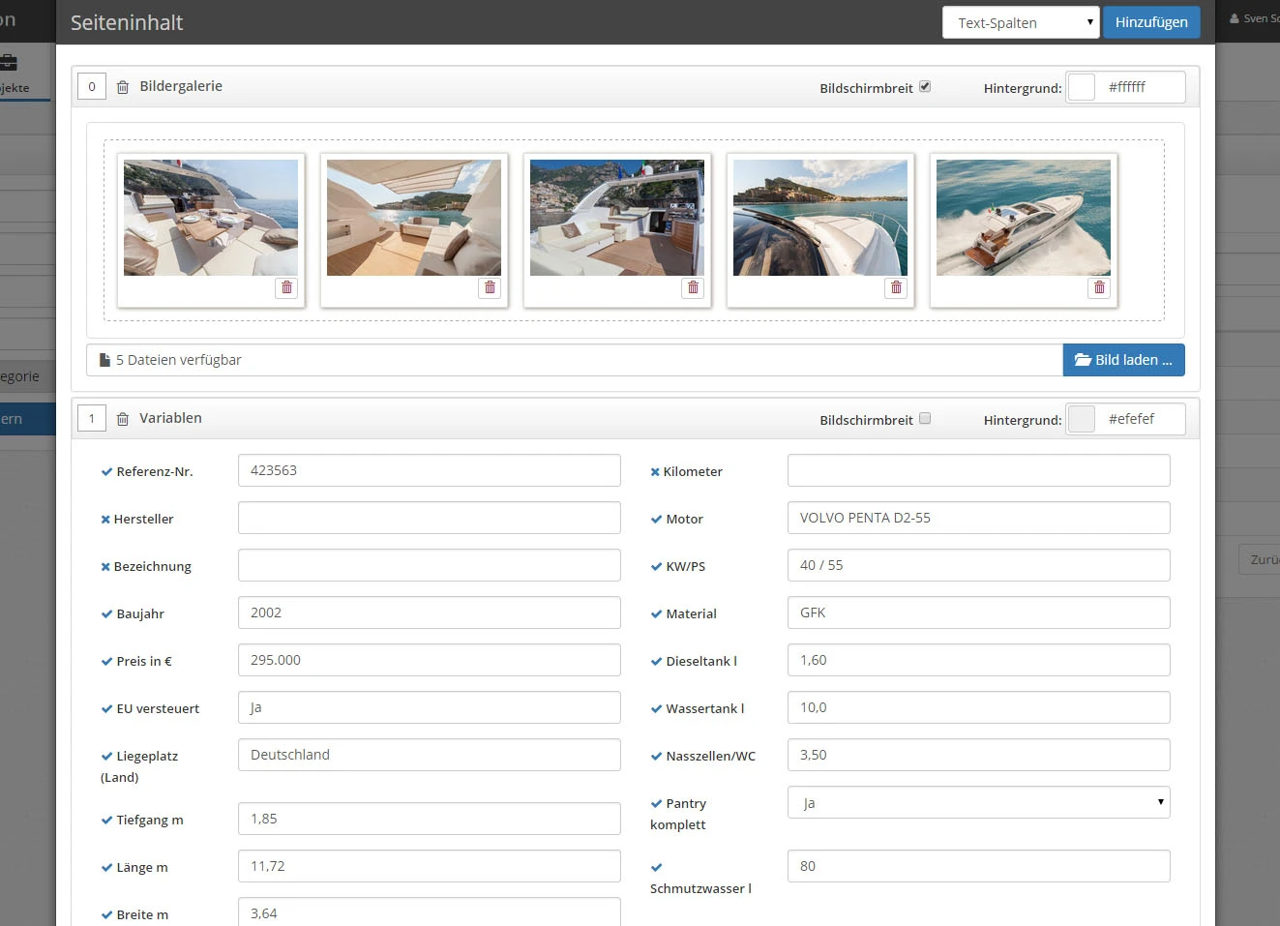The image size is (1280, 926).
Task: Click the order number field of Variablen section
Action: (92, 419)
